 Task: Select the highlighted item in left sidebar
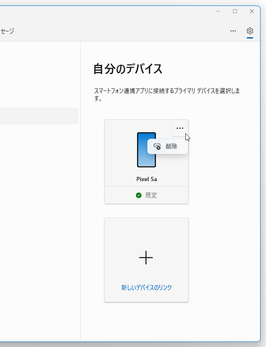tap(39, 116)
